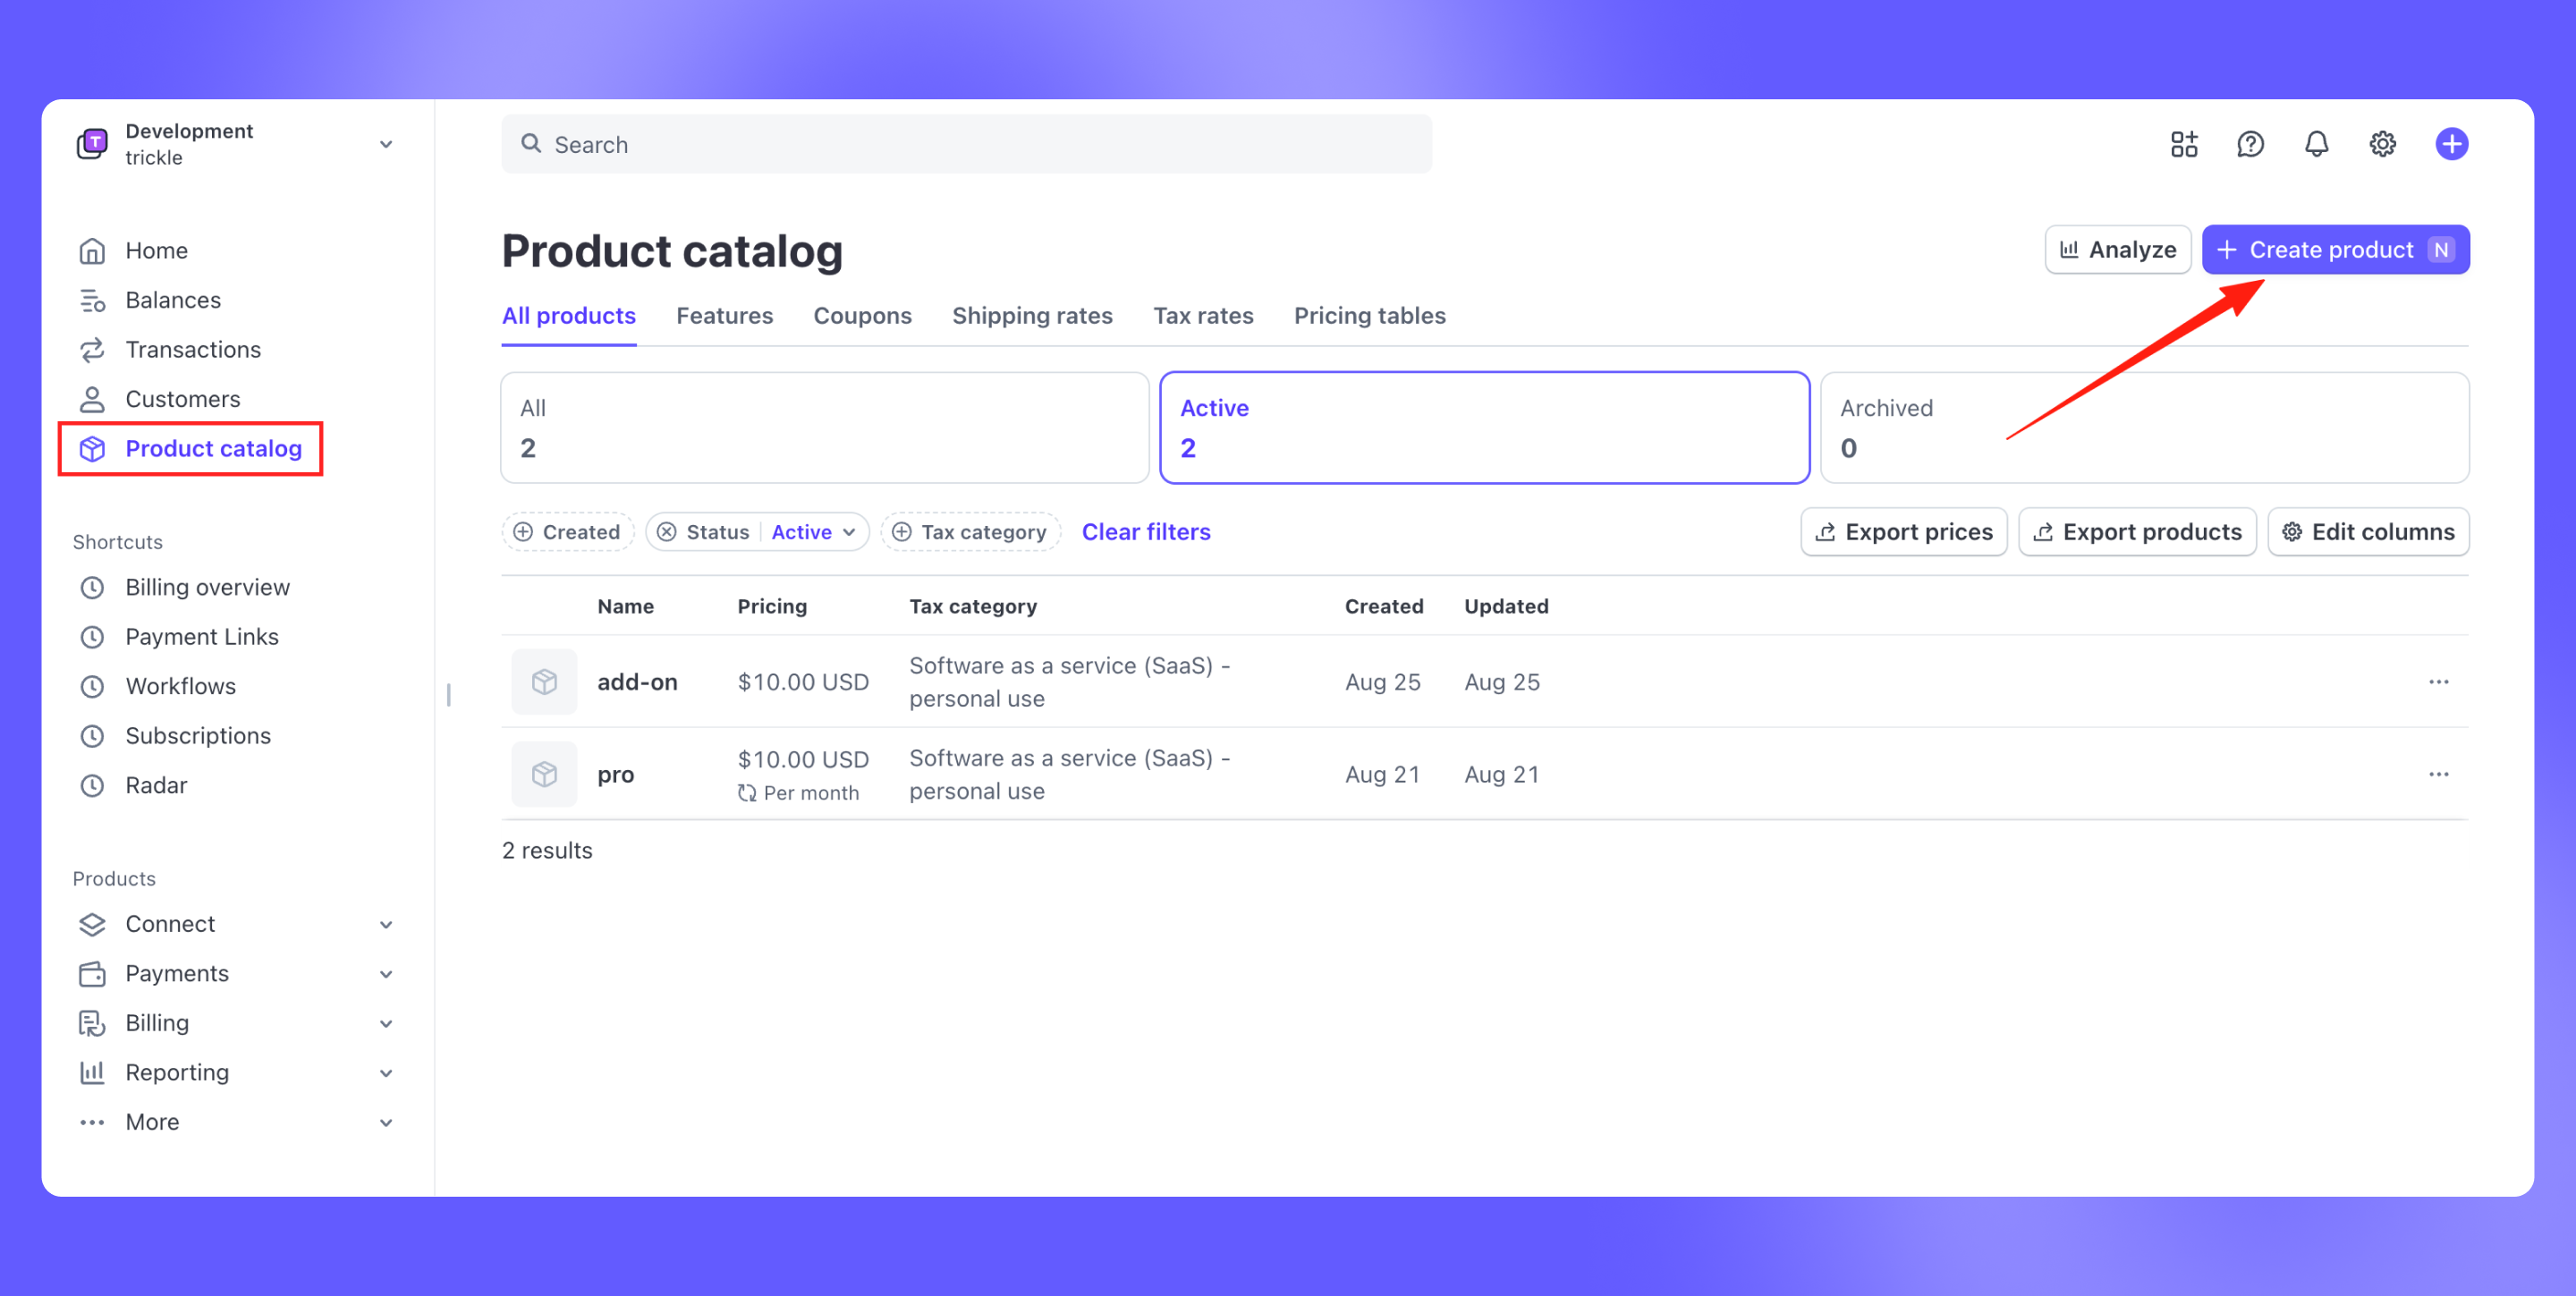Click the Updated column header
This screenshot has width=2576, height=1296.
pos(1506,606)
